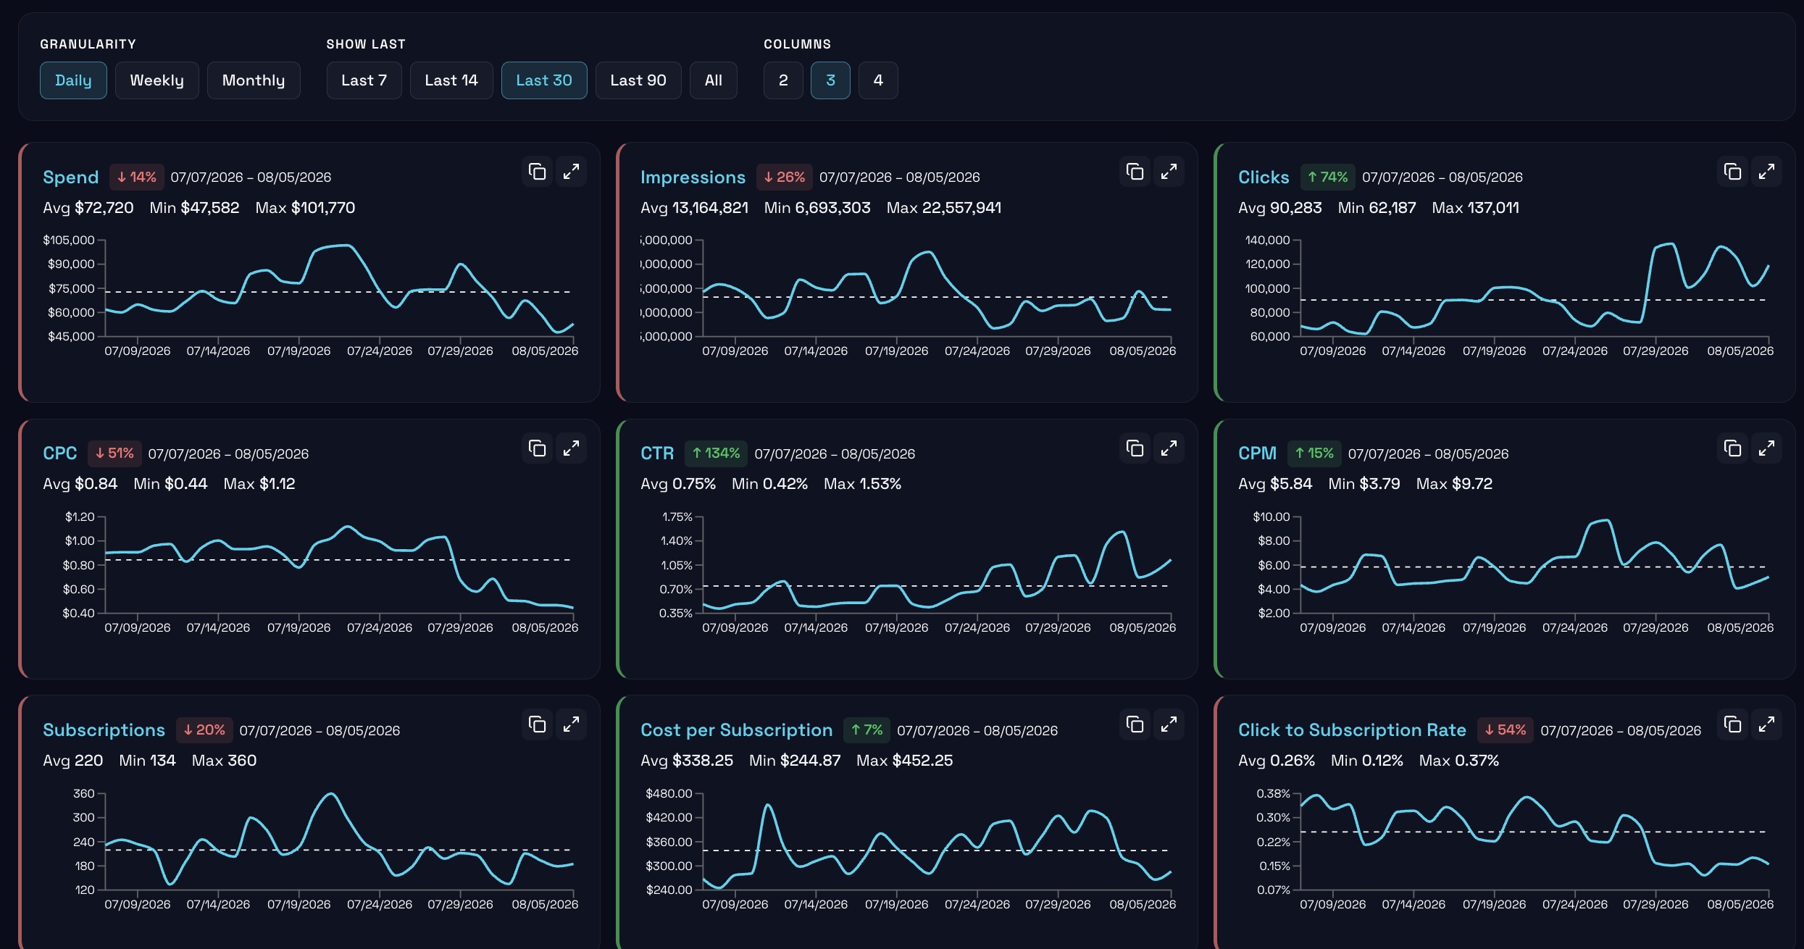Copy the Clicks chart

[x=1732, y=172]
